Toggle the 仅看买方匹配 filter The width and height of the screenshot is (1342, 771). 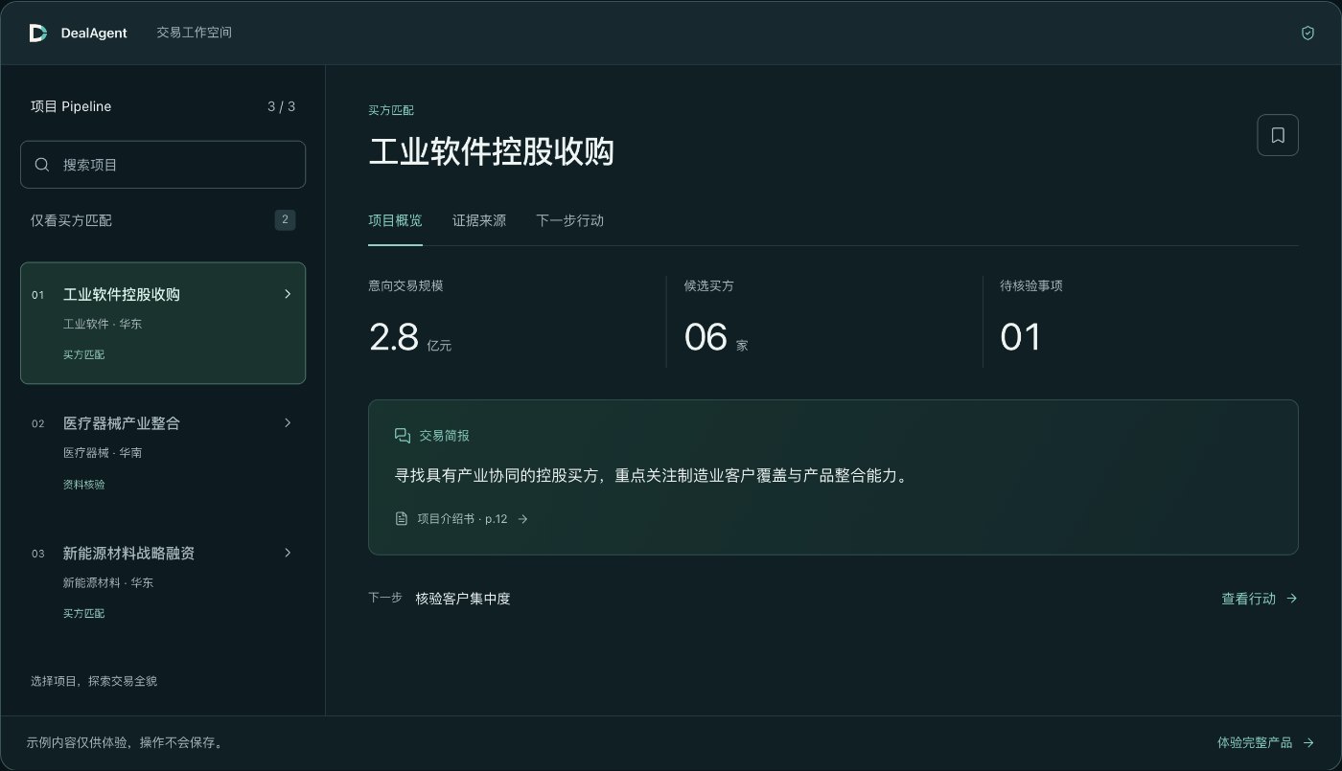click(163, 220)
